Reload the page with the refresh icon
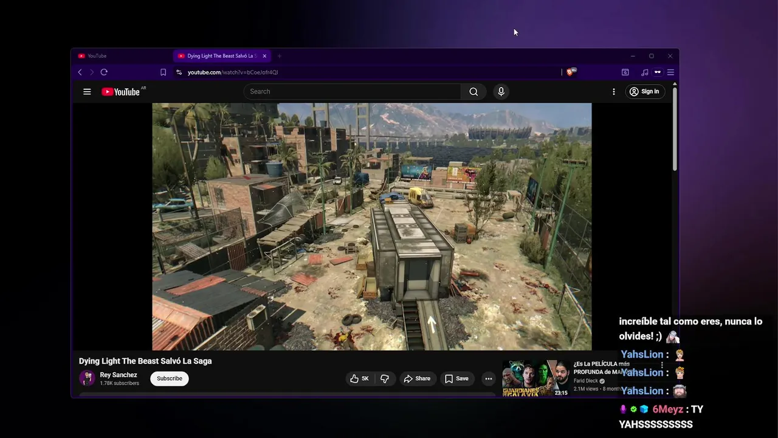778x438 pixels. (x=104, y=72)
